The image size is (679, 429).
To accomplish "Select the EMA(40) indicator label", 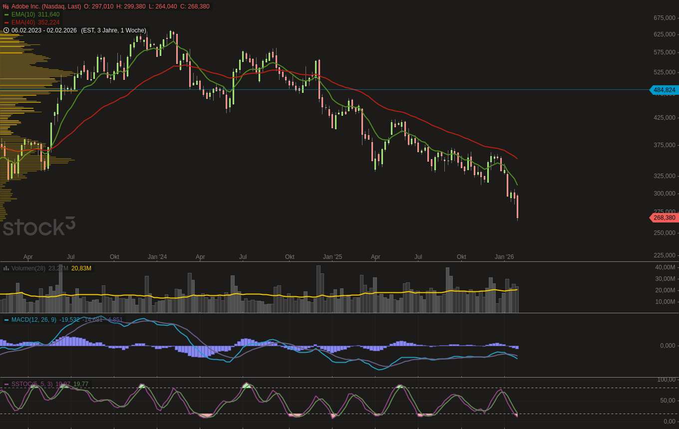I will 23,22.
